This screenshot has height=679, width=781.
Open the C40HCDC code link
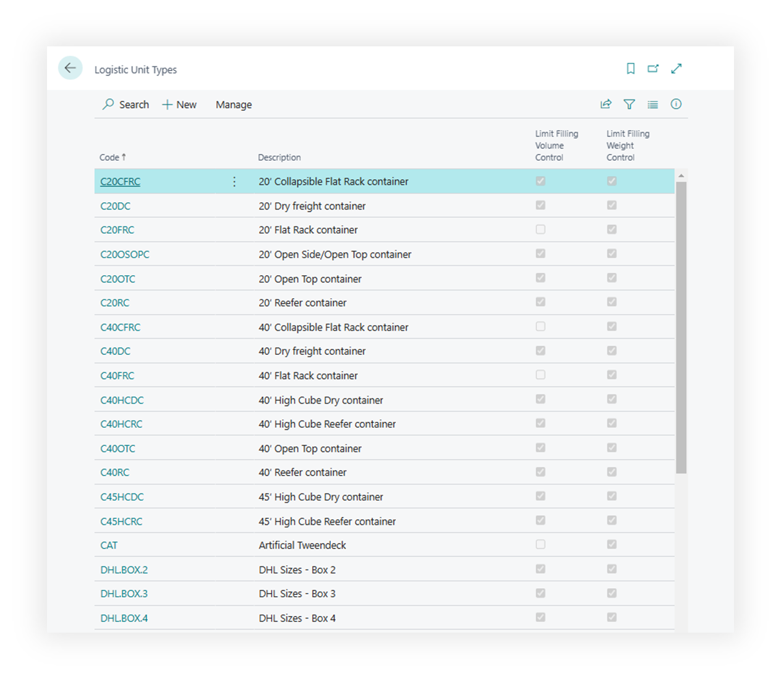click(122, 400)
